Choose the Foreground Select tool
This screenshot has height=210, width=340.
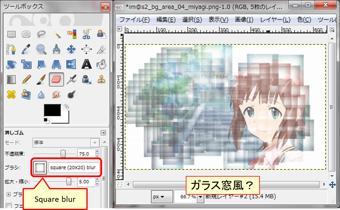(101, 34)
